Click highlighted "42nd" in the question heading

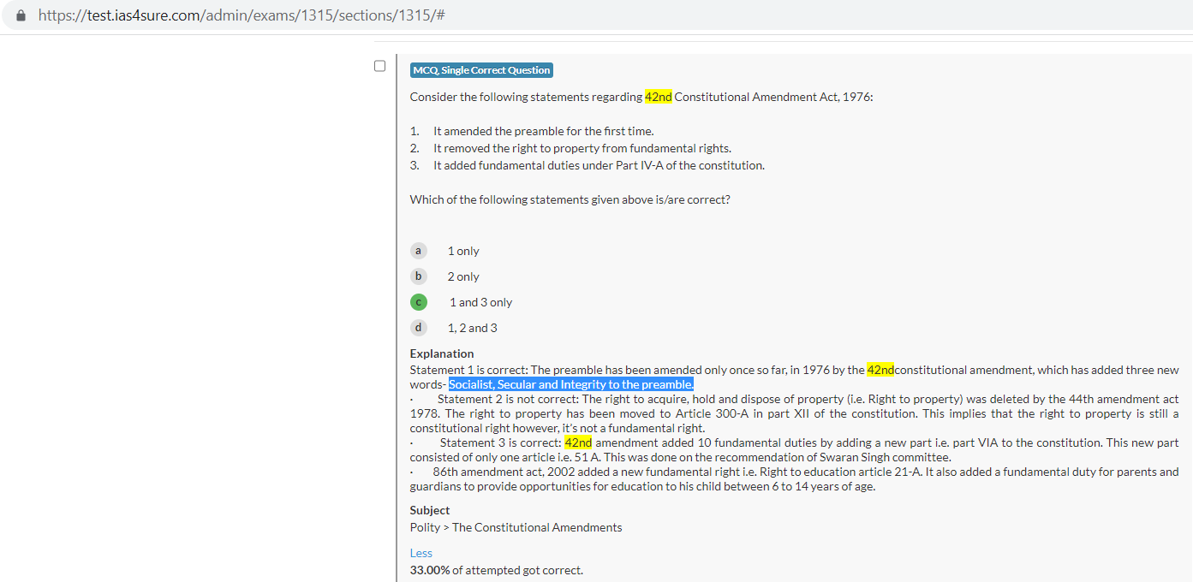pos(658,97)
